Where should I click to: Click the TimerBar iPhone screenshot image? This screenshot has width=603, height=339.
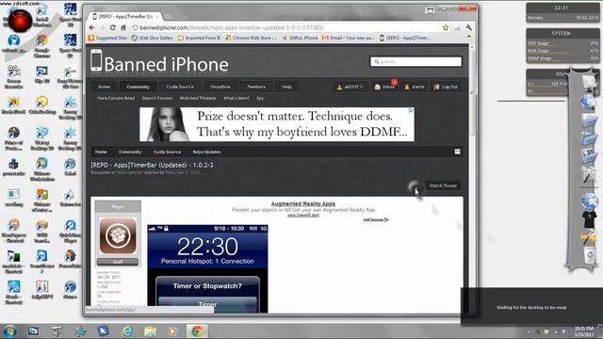(x=207, y=268)
